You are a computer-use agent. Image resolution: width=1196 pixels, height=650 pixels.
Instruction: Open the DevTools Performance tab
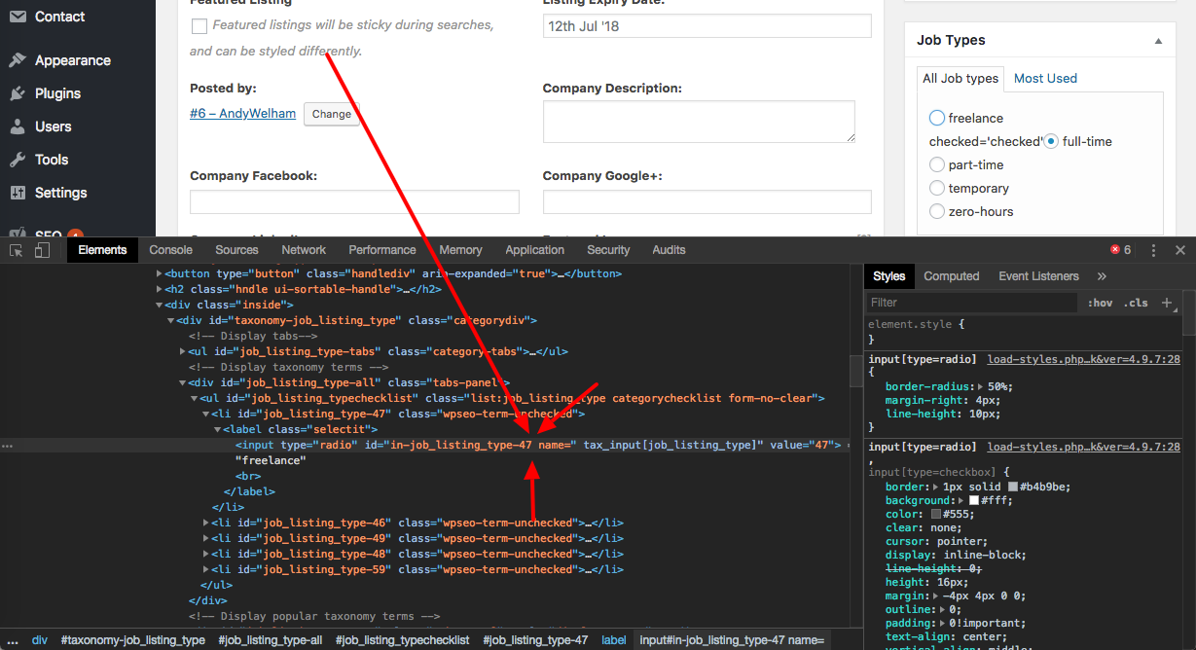[382, 250]
